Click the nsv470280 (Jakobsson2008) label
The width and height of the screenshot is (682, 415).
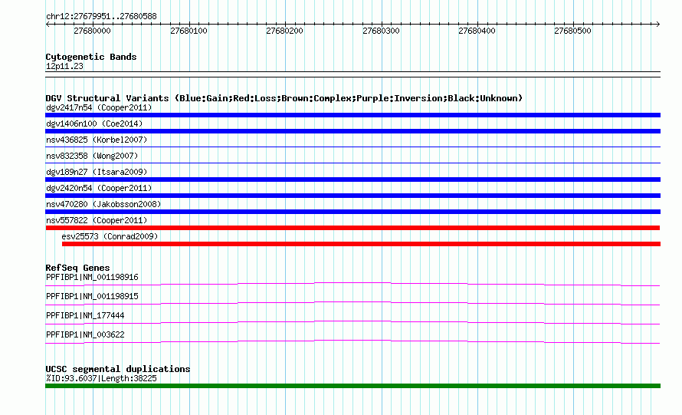(103, 204)
